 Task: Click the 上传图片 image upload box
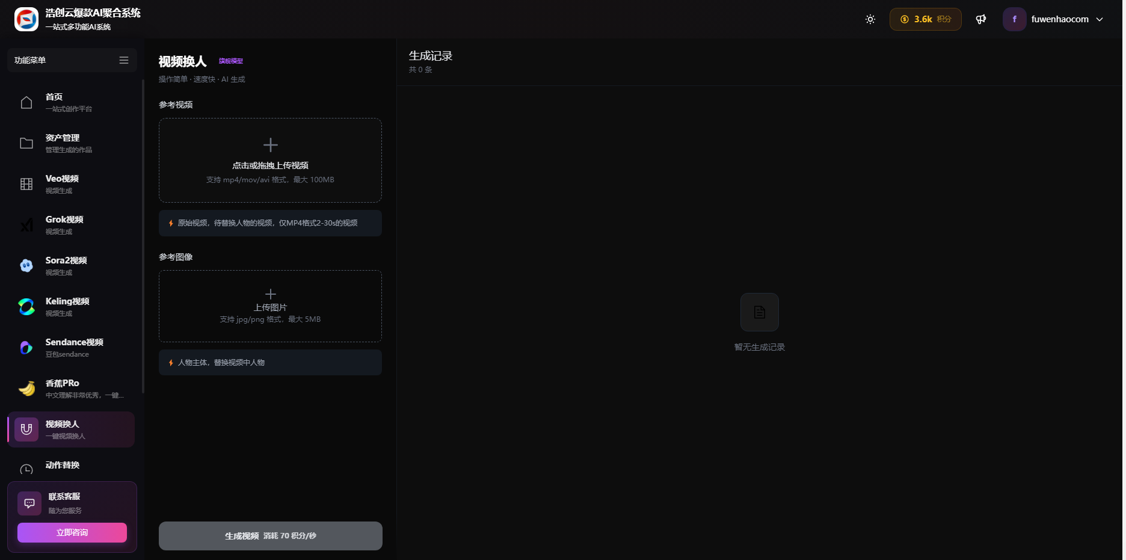(270, 306)
